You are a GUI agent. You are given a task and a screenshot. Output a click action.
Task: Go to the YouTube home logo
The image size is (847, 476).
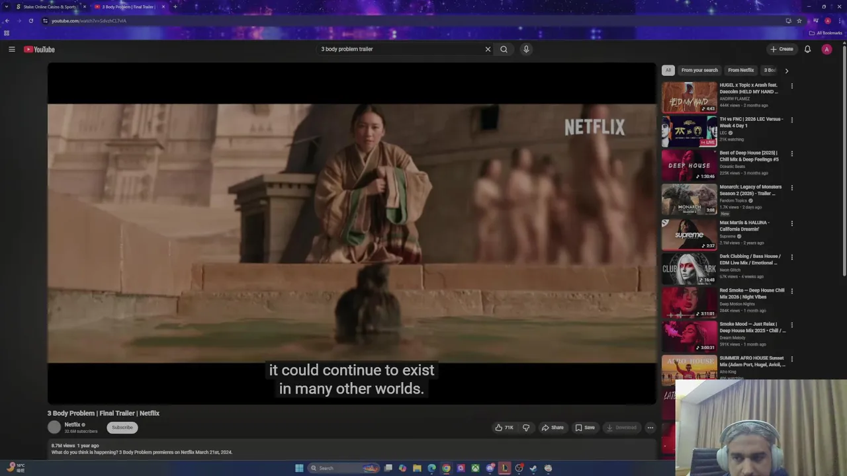39,49
